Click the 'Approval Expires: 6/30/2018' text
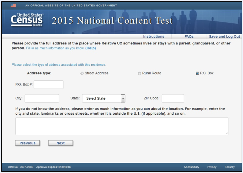This screenshot has height=173, width=243. (53, 167)
